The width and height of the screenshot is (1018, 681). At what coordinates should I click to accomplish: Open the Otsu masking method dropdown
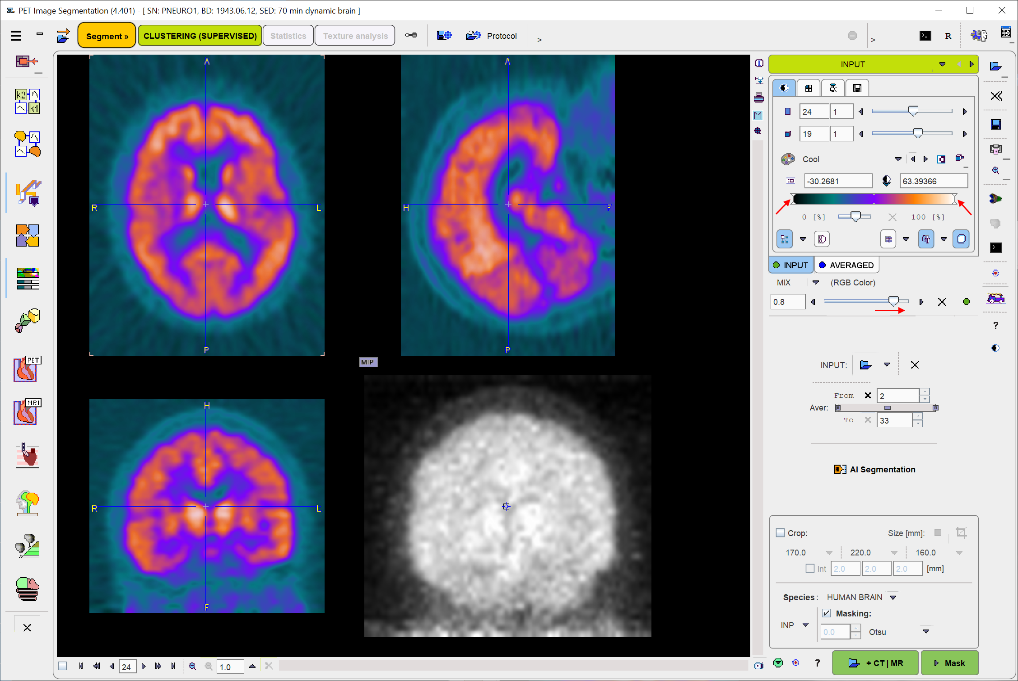pos(926,631)
